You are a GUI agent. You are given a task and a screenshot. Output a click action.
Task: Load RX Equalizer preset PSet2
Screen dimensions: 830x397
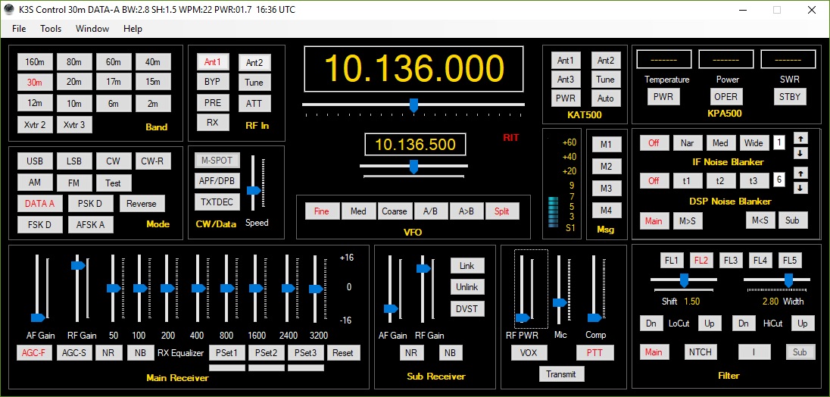tap(267, 352)
